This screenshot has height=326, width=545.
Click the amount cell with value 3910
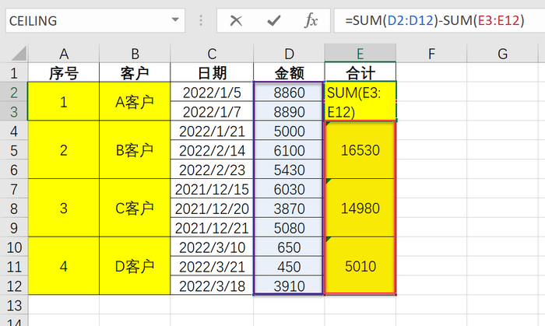tap(289, 286)
